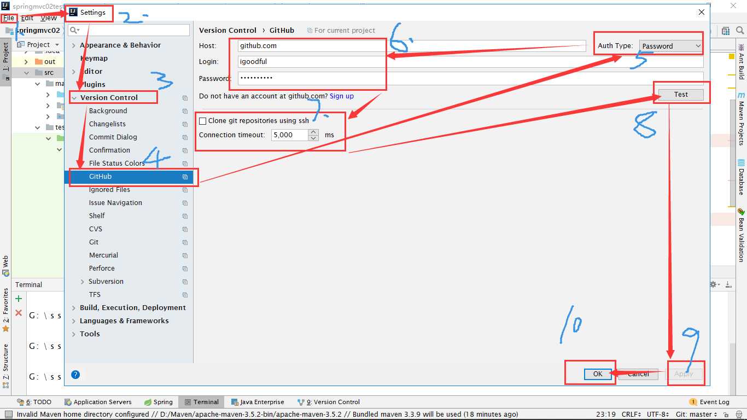The height and width of the screenshot is (420, 747).
Task: Click the Connection timeout value field
Action: [290, 135]
